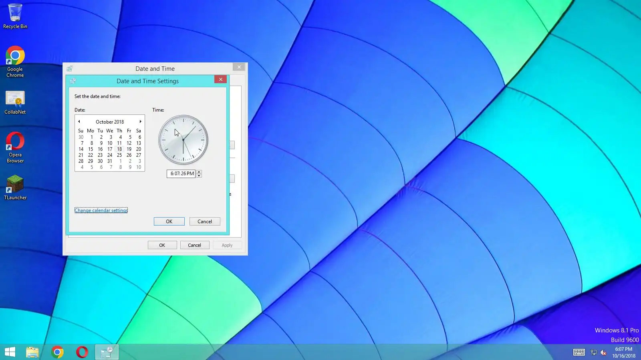Select October 18 in the calendar
Screen dimensions: 641x360
coord(119,149)
